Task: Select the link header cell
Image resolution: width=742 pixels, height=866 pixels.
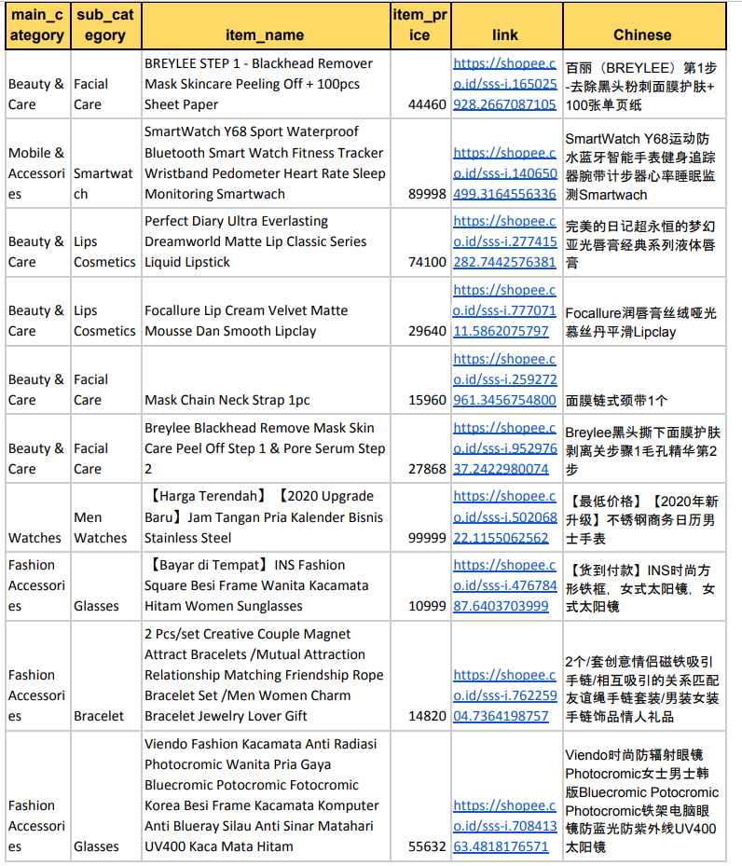Action: click(x=507, y=25)
